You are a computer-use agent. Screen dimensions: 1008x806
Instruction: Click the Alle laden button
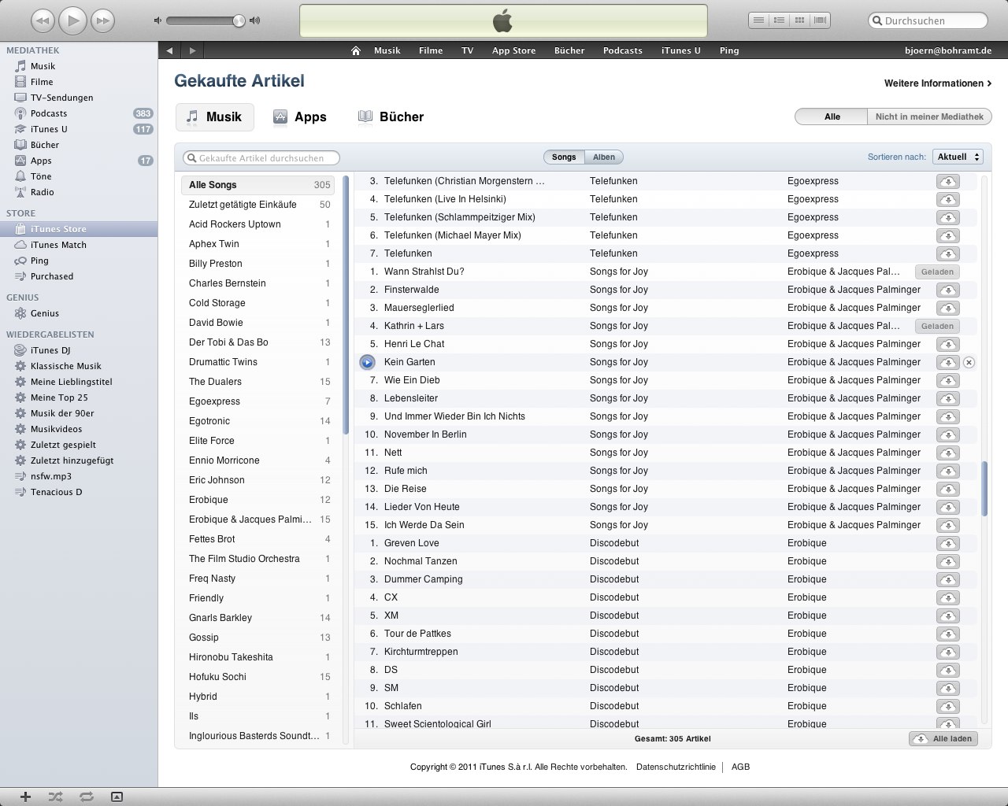click(x=943, y=738)
